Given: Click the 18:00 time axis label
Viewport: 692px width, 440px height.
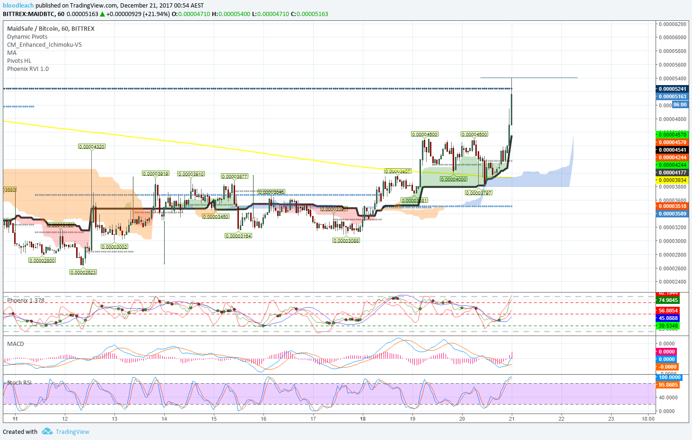Looking at the screenshot, I should 648,419.
